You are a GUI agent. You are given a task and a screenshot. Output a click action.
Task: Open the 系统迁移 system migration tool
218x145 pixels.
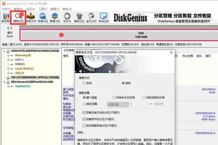click(x=104, y=18)
